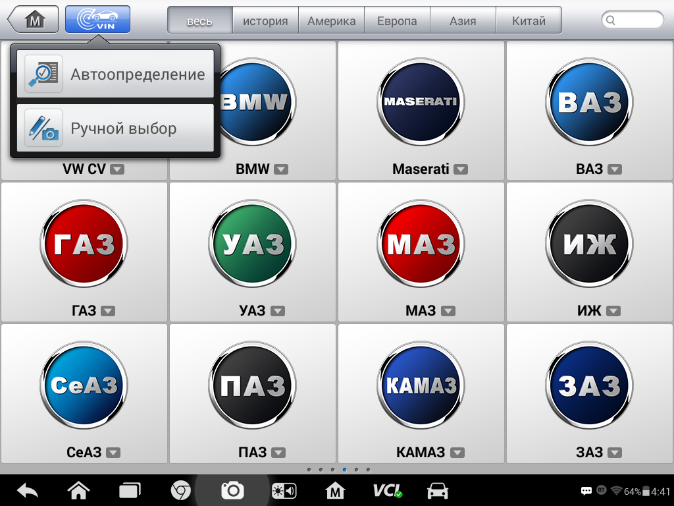Choose Ручной выбор option

(x=116, y=128)
